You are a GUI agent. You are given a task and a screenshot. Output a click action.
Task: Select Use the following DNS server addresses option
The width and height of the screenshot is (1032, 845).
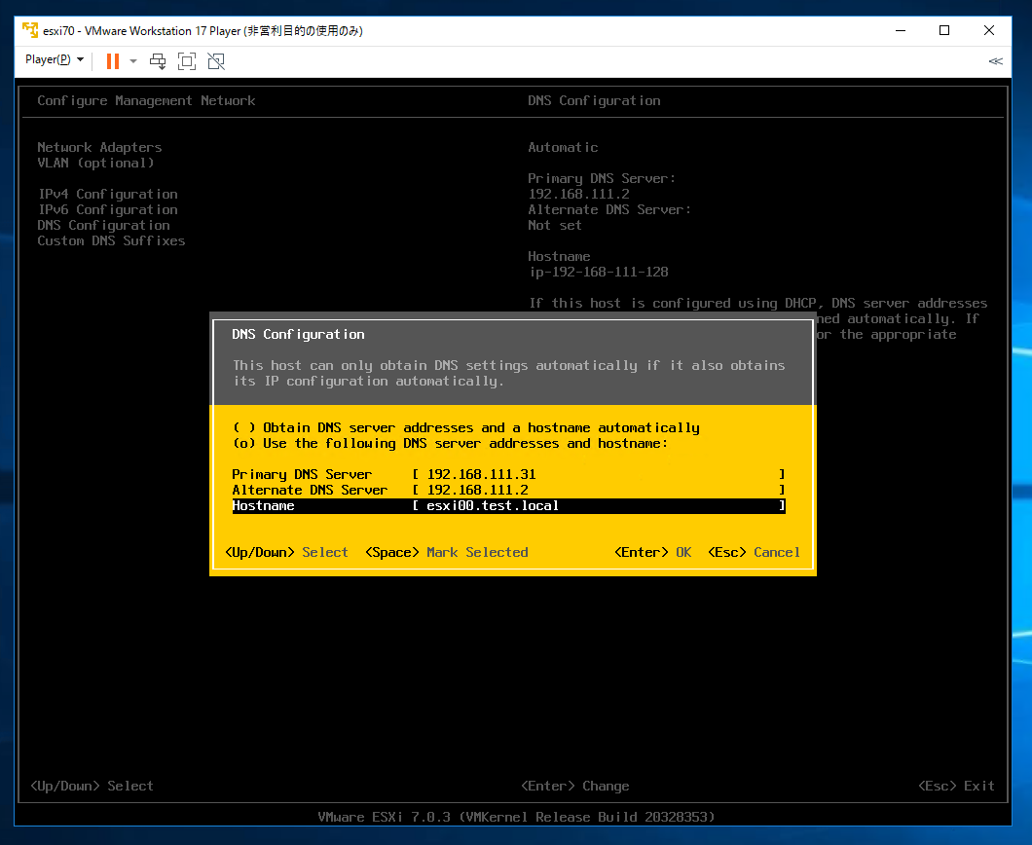451,444
